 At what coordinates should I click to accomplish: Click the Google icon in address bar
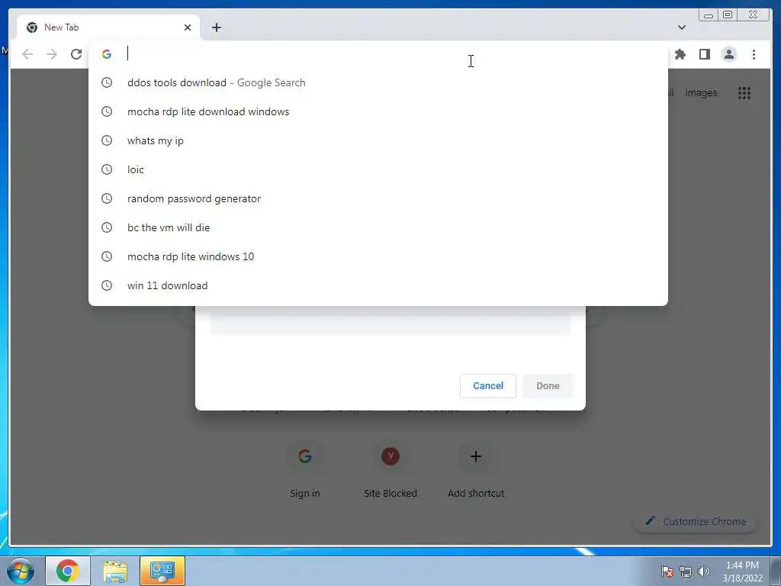tap(107, 54)
